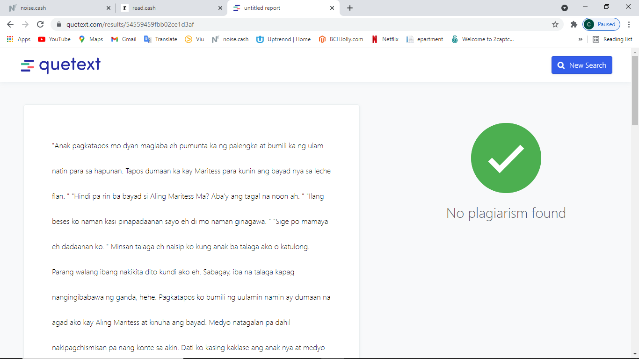
Task: Click the New Search button
Action: tap(581, 65)
